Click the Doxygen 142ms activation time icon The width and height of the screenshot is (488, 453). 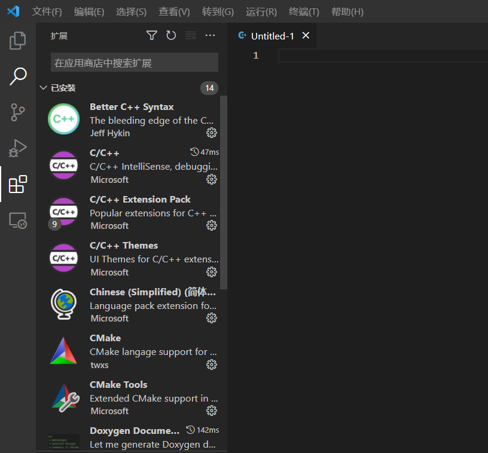coord(190,430)
